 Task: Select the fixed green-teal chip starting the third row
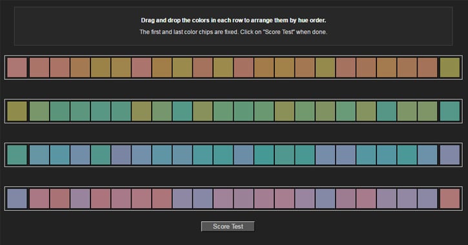17,155
